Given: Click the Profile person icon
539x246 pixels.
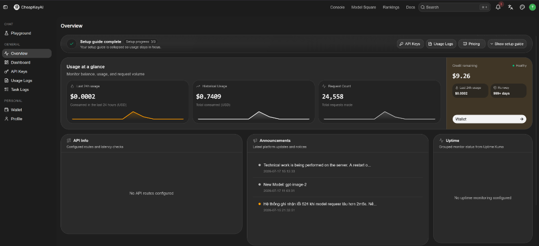Looking at the screenshot, I should (6, 119).
